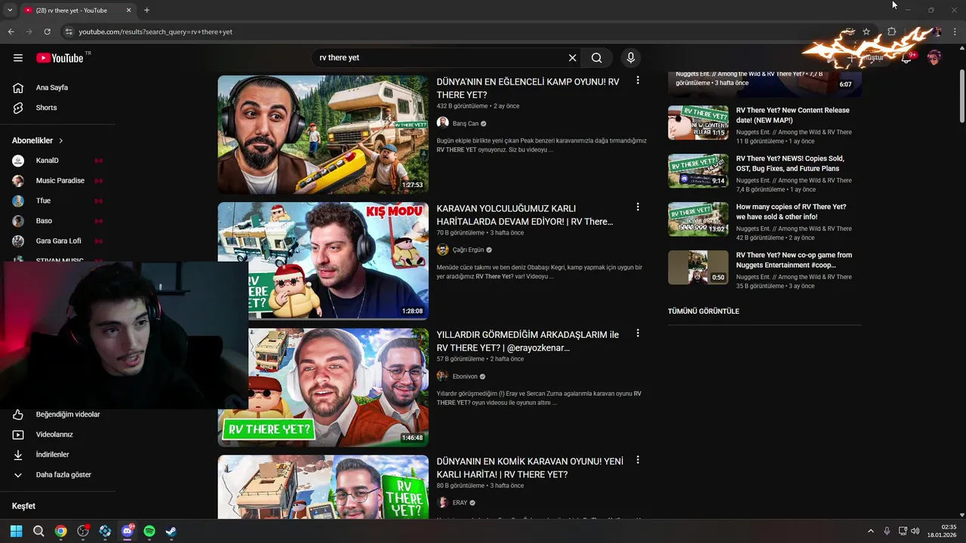
Task: Open Chrome from taskbar
Action: [60, 531]
